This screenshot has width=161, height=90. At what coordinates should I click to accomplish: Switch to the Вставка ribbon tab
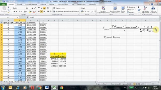click(19, 4)
